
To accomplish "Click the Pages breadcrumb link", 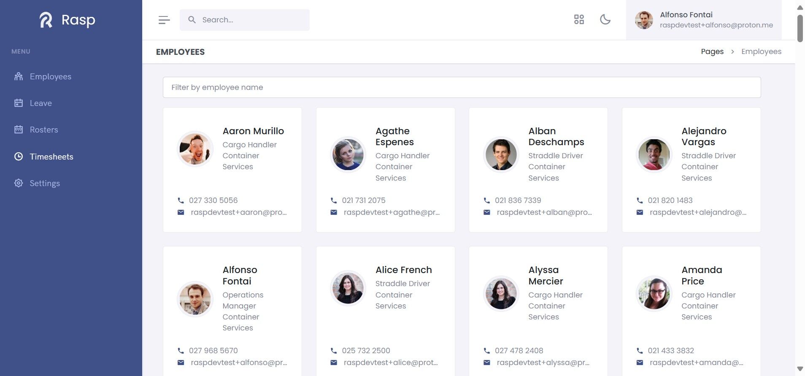I will (x=712, y=51).
